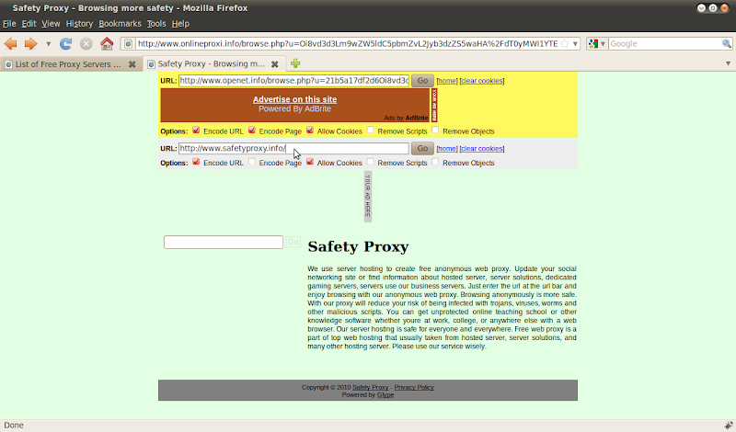Screen dimensions: 736x432
Task: Click the faded Go button beside empty box
Action: (293, 242)
